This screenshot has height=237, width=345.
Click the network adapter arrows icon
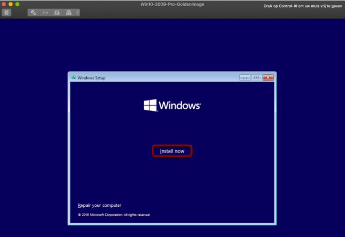[x=45, y=13]
